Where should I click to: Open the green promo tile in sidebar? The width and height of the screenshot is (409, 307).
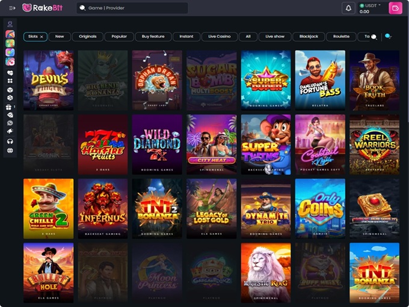(x=10, y=43)
